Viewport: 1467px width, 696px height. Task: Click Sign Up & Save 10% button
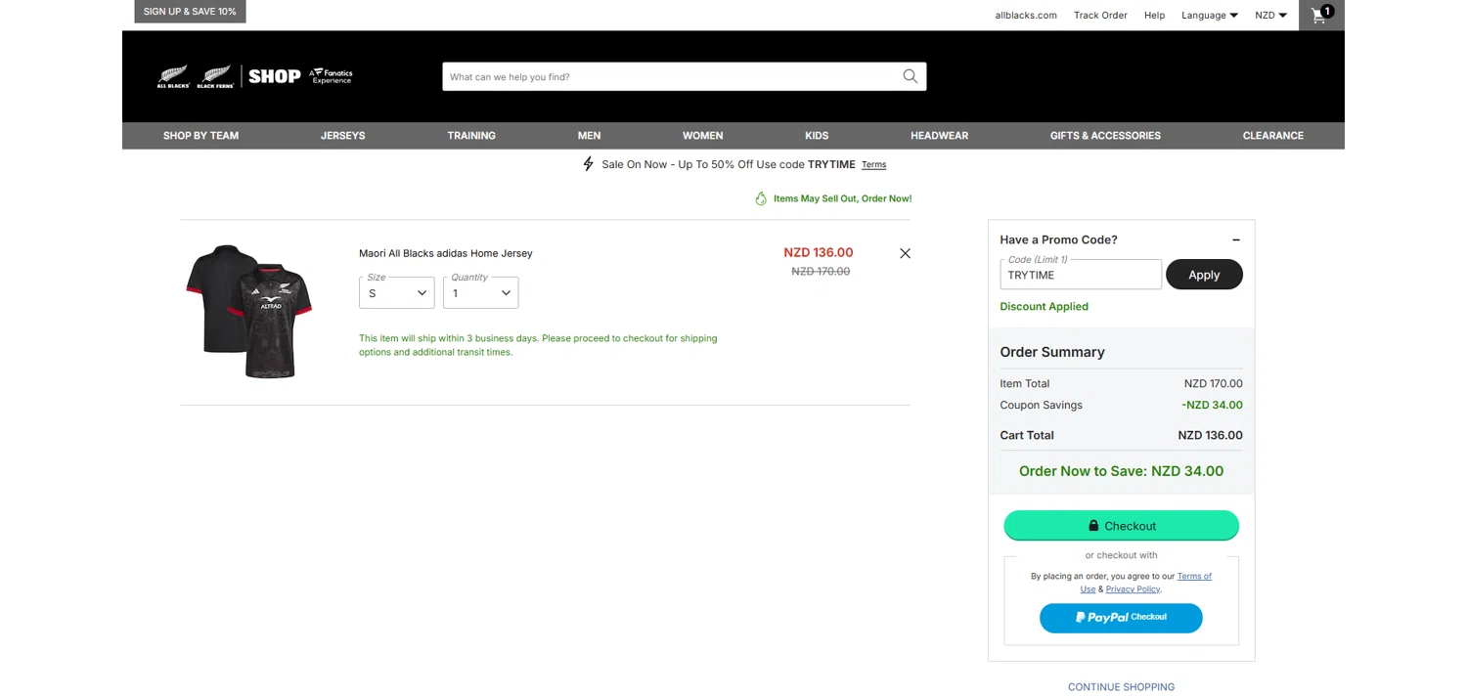coord(190,12)
